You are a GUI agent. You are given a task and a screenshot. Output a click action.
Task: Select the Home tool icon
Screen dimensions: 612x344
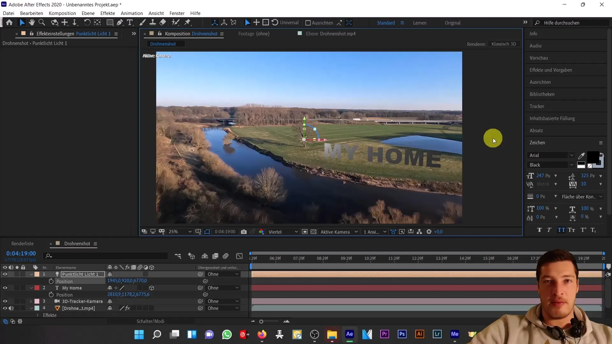point(9,23)
